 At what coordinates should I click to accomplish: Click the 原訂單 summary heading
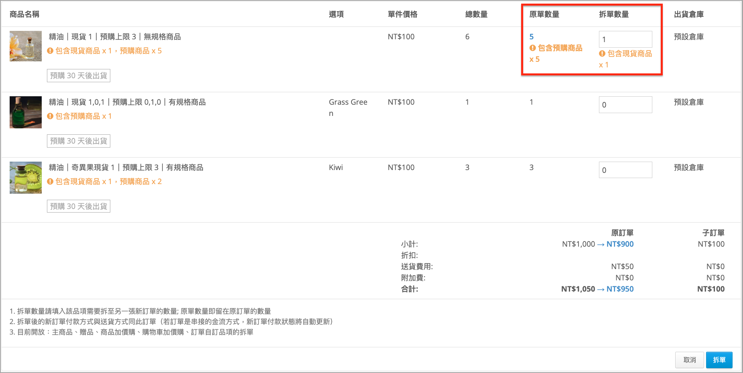(622, 233)
